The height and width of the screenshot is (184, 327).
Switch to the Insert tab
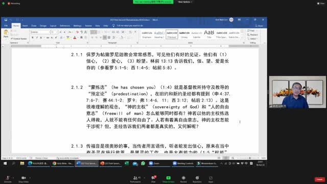25,26
